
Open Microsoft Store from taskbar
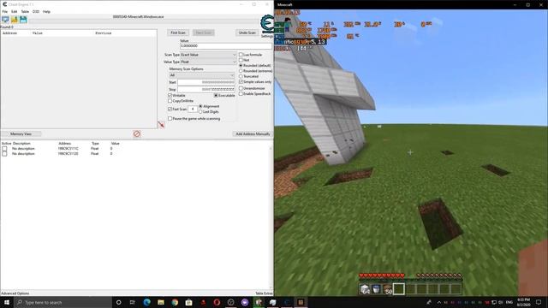[188, 302]
